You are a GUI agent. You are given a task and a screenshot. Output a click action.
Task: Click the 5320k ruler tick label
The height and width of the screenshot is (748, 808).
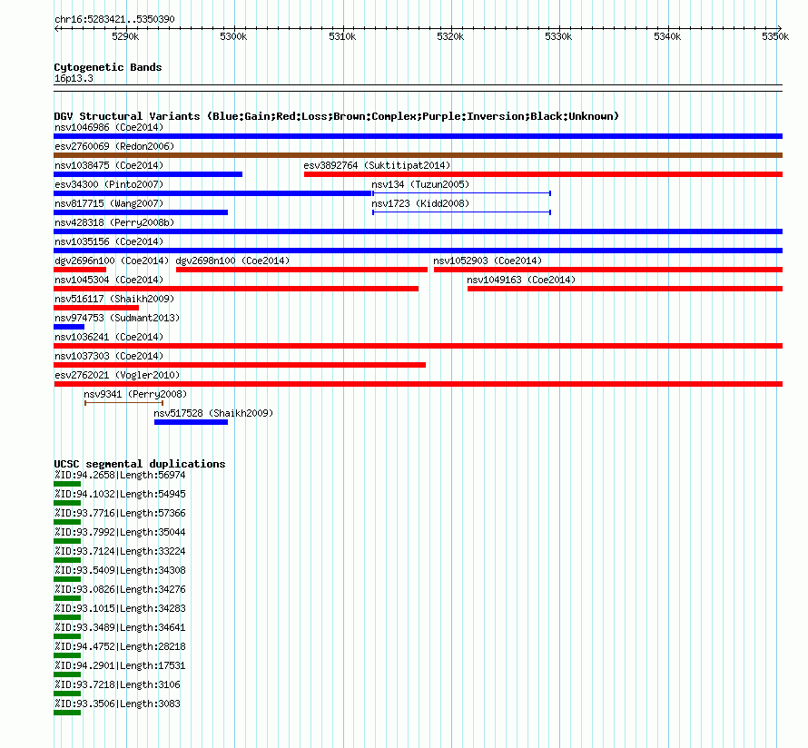[x=450, y=36]
